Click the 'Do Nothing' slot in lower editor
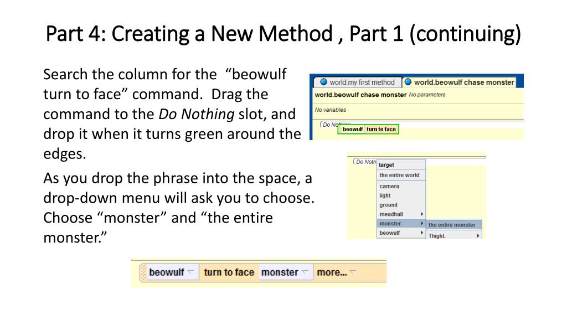Screen dimensions: 567x319 (x=365, y=162)
